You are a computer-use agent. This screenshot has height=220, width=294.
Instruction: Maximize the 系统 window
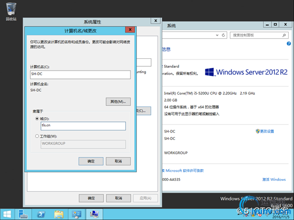[275, 24]
